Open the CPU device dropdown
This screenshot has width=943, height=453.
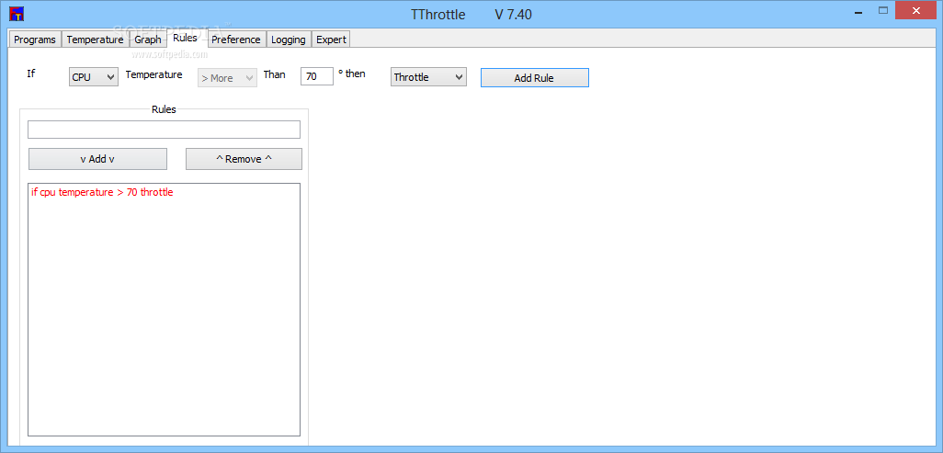click(93, 77)
